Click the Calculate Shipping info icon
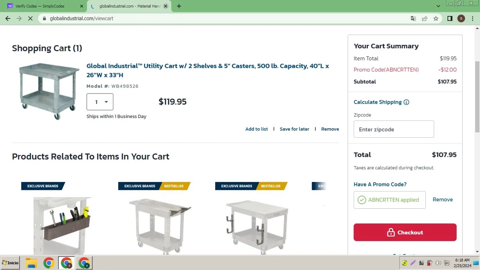 click(x=406, y=102)
